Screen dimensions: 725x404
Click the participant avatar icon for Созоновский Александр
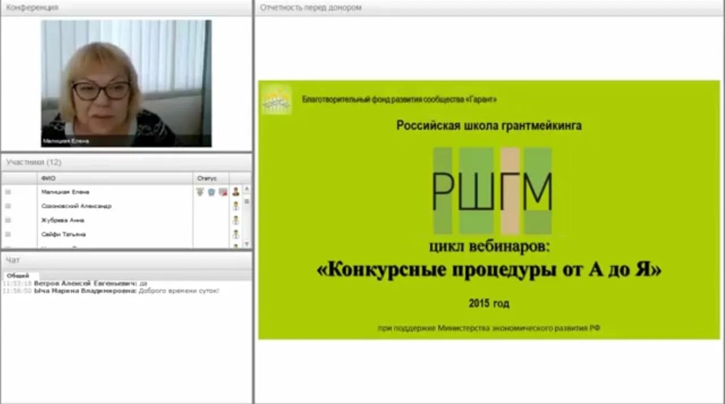coord(236,206)
